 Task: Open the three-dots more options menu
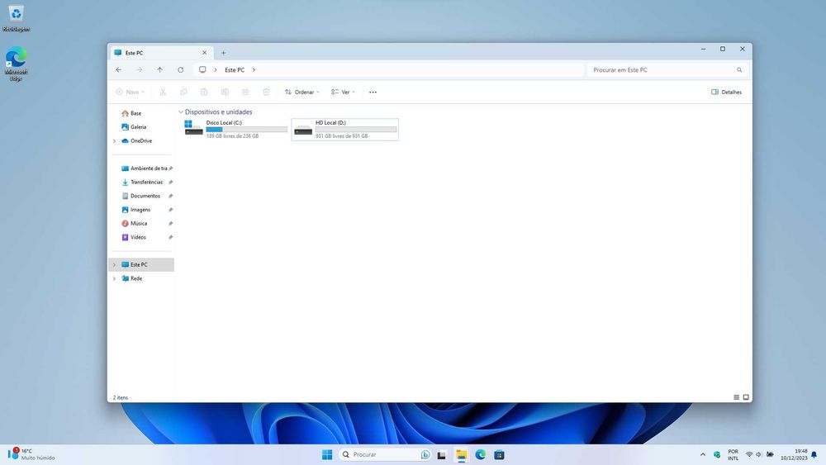tap(373, 92)
